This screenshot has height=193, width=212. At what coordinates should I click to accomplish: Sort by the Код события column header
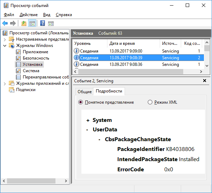191,43
